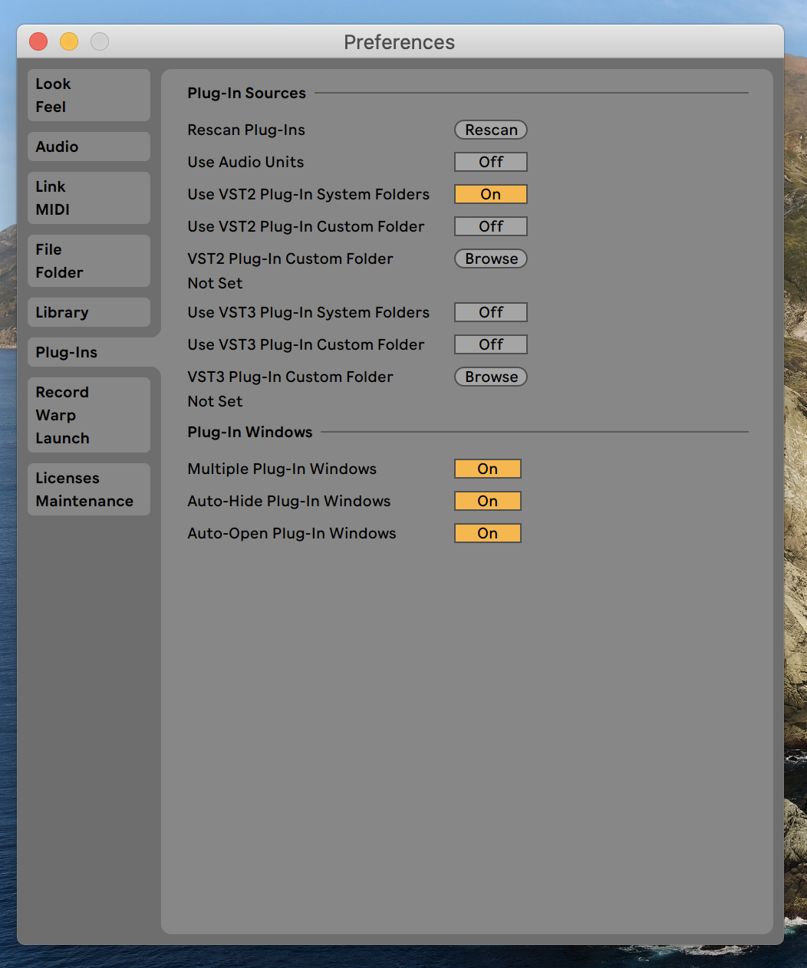Turn off VST2 Plug-In System Folders
The height and width of the screenshot is (968, 807).
(491, 194)
